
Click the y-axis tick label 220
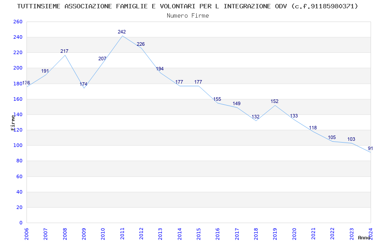(18, 53)
